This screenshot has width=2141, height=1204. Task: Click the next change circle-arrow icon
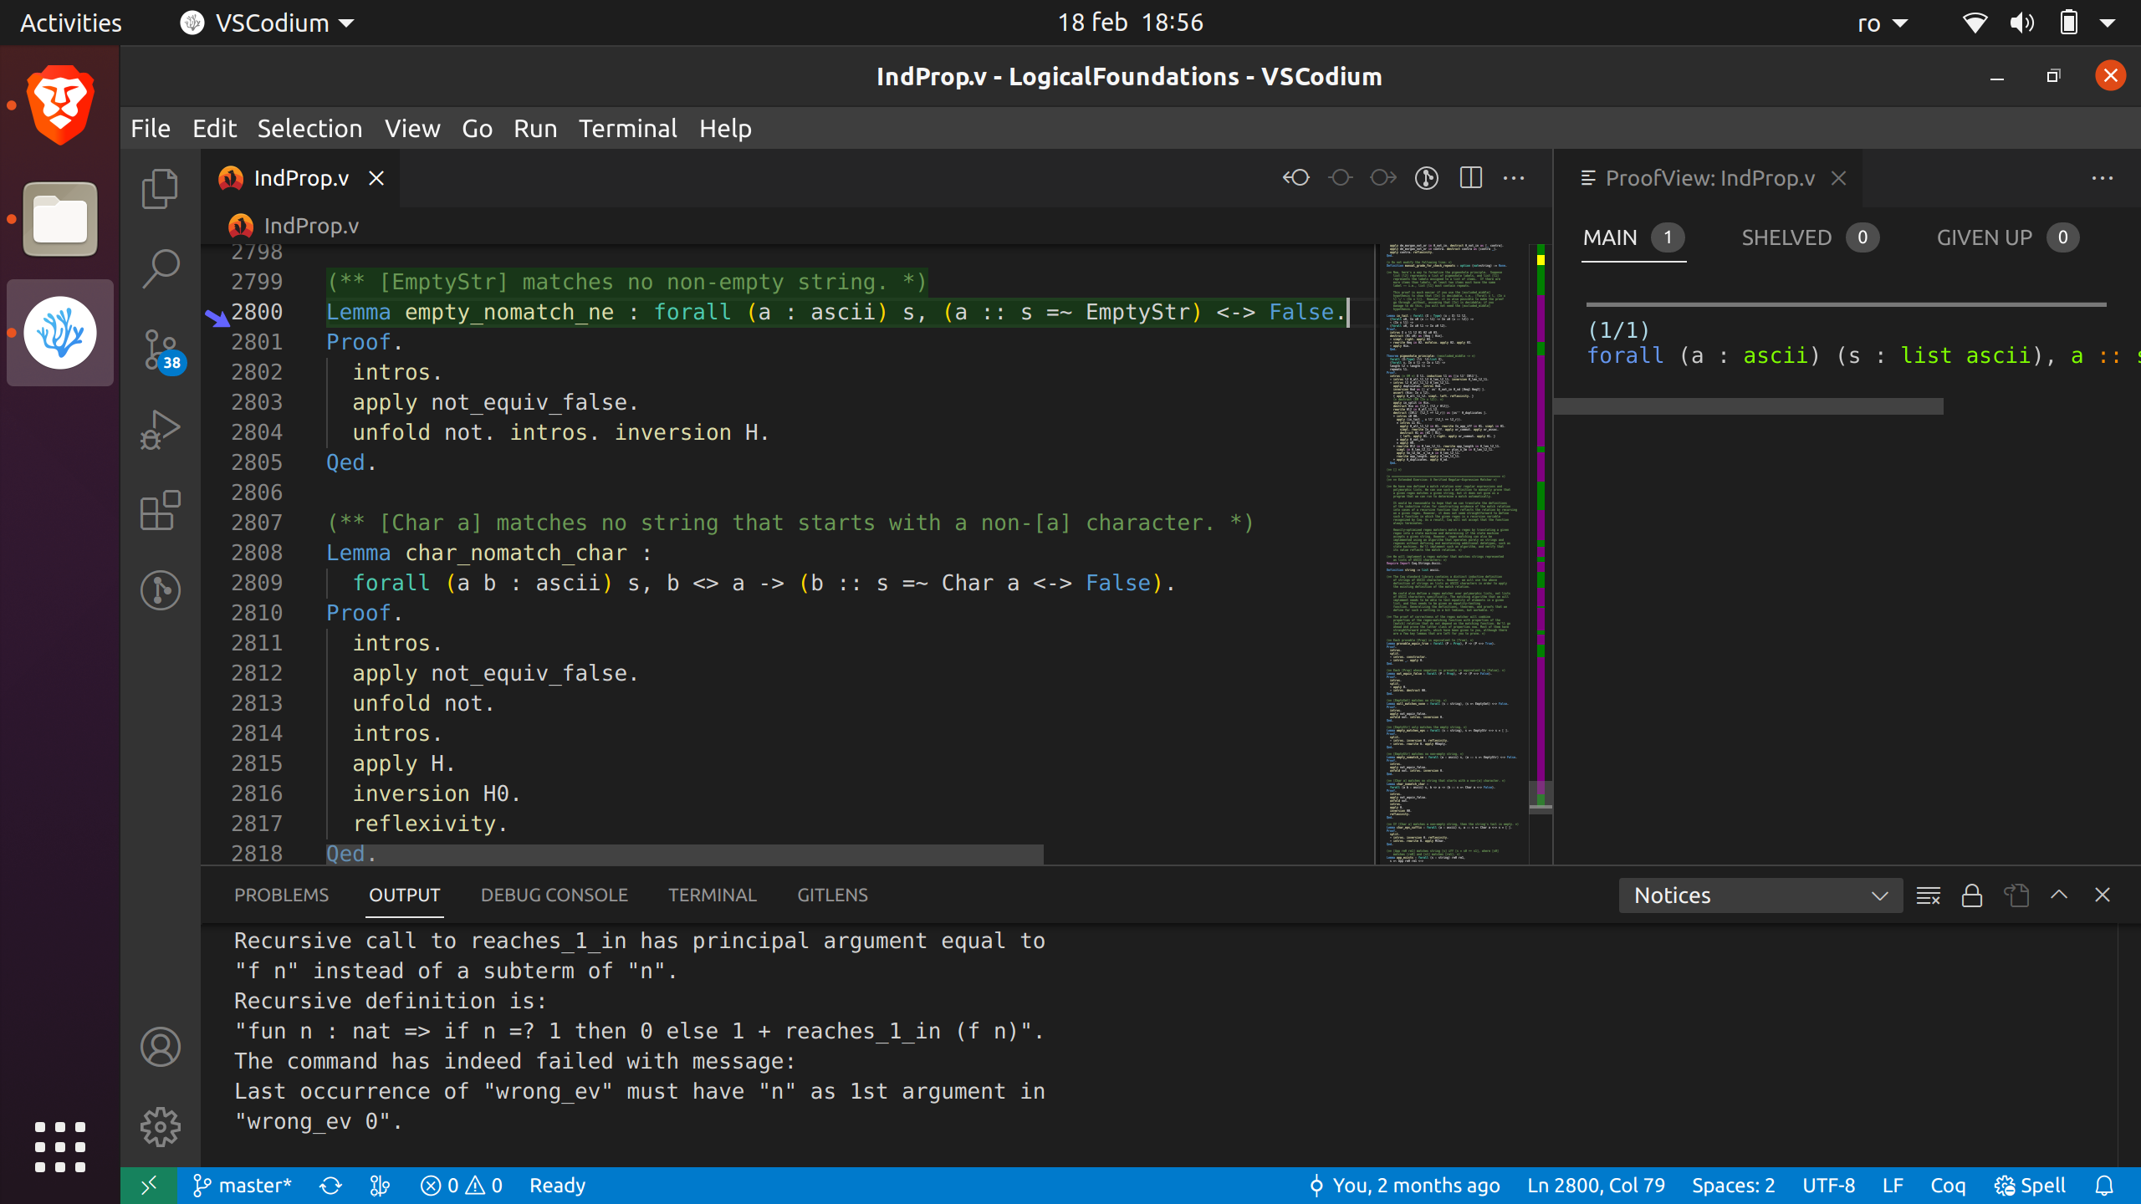[x=1383, y=178]
